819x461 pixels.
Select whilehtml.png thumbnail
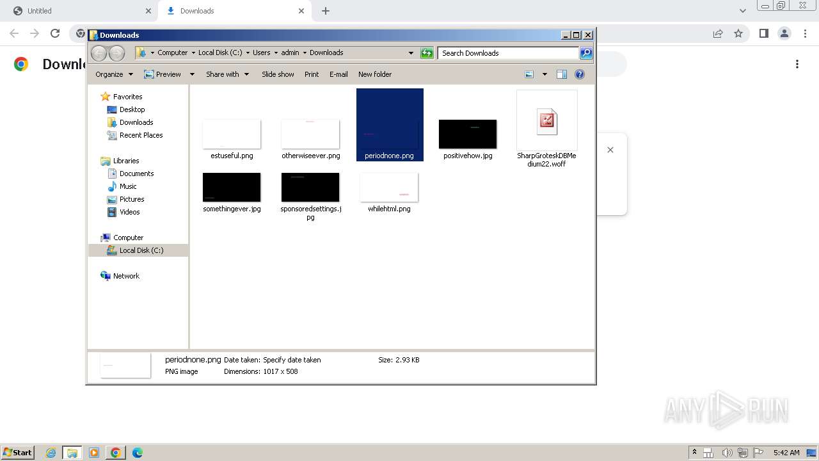tap(389, 188)
